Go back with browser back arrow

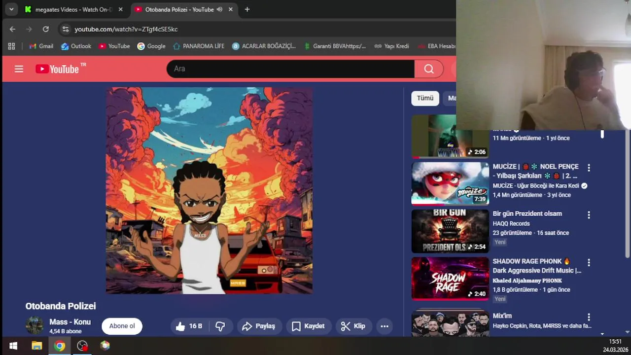(x=12, y=29)
